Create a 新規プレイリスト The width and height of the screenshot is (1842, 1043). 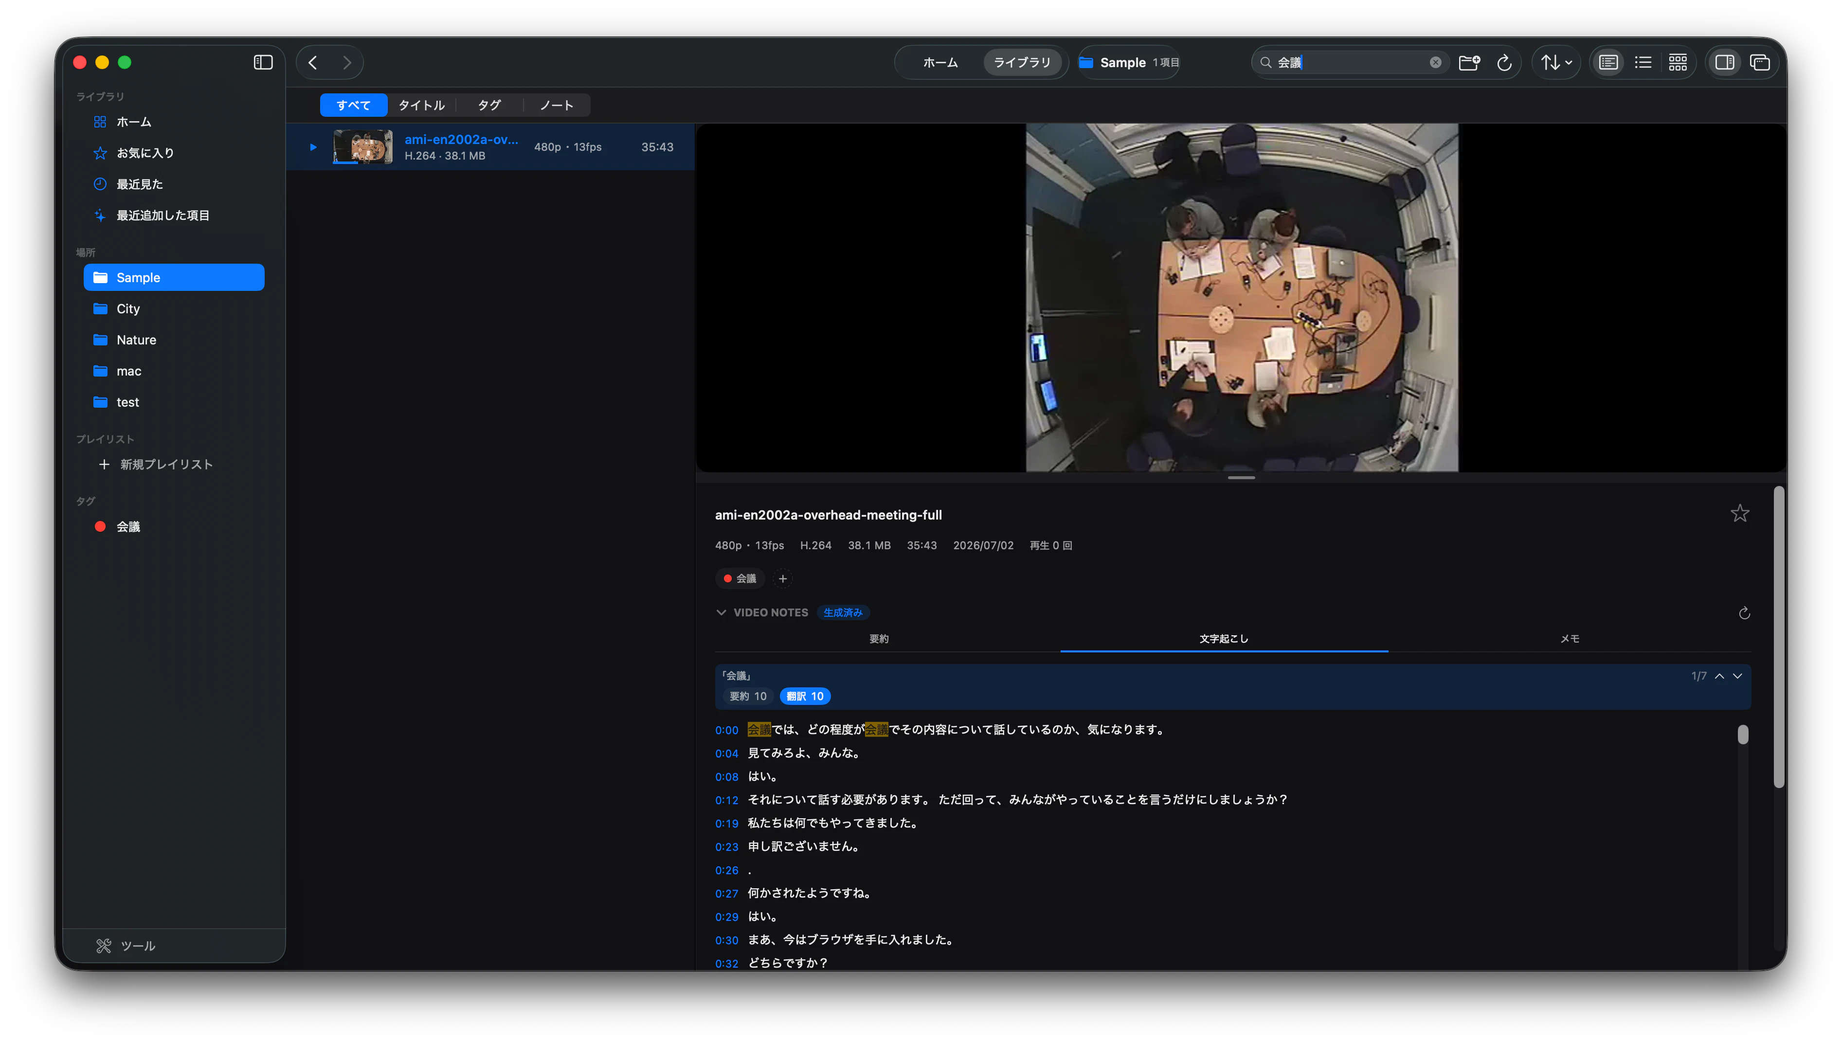tap(156, 464)
